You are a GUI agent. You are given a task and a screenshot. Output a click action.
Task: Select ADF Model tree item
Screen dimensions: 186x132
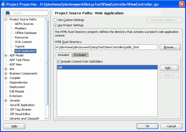(17, 55)
